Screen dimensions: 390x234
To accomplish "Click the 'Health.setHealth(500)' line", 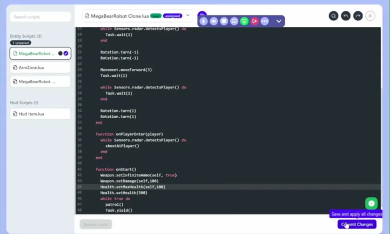I will (x=123, y=193).
